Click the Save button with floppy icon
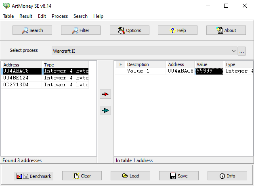This screenshot has height=186, width=254. pos(179,176)
